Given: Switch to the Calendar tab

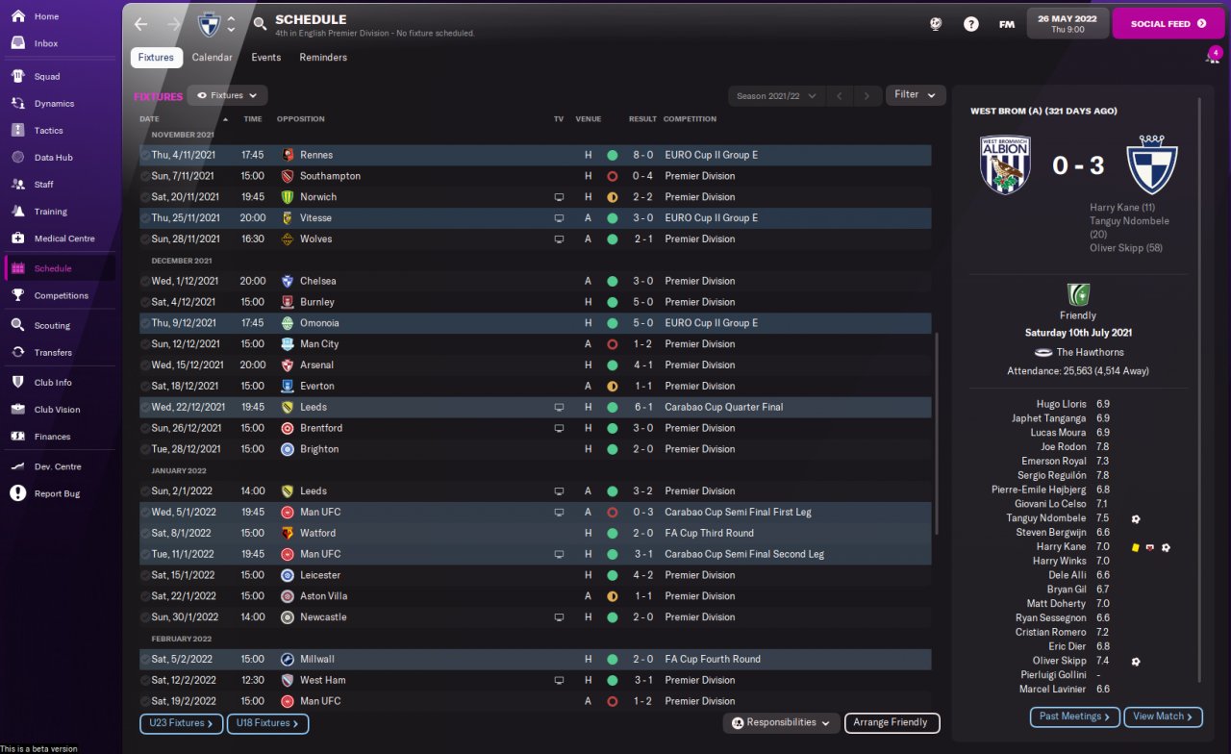Looking at the screenshot, I should 212,58.
